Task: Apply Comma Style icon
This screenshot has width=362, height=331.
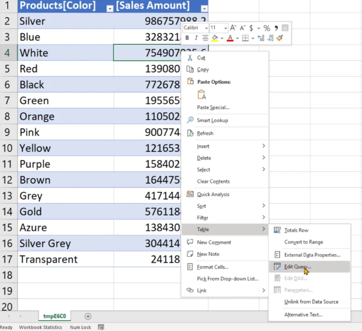Action: pyautogui.click(x=276, y=28)
